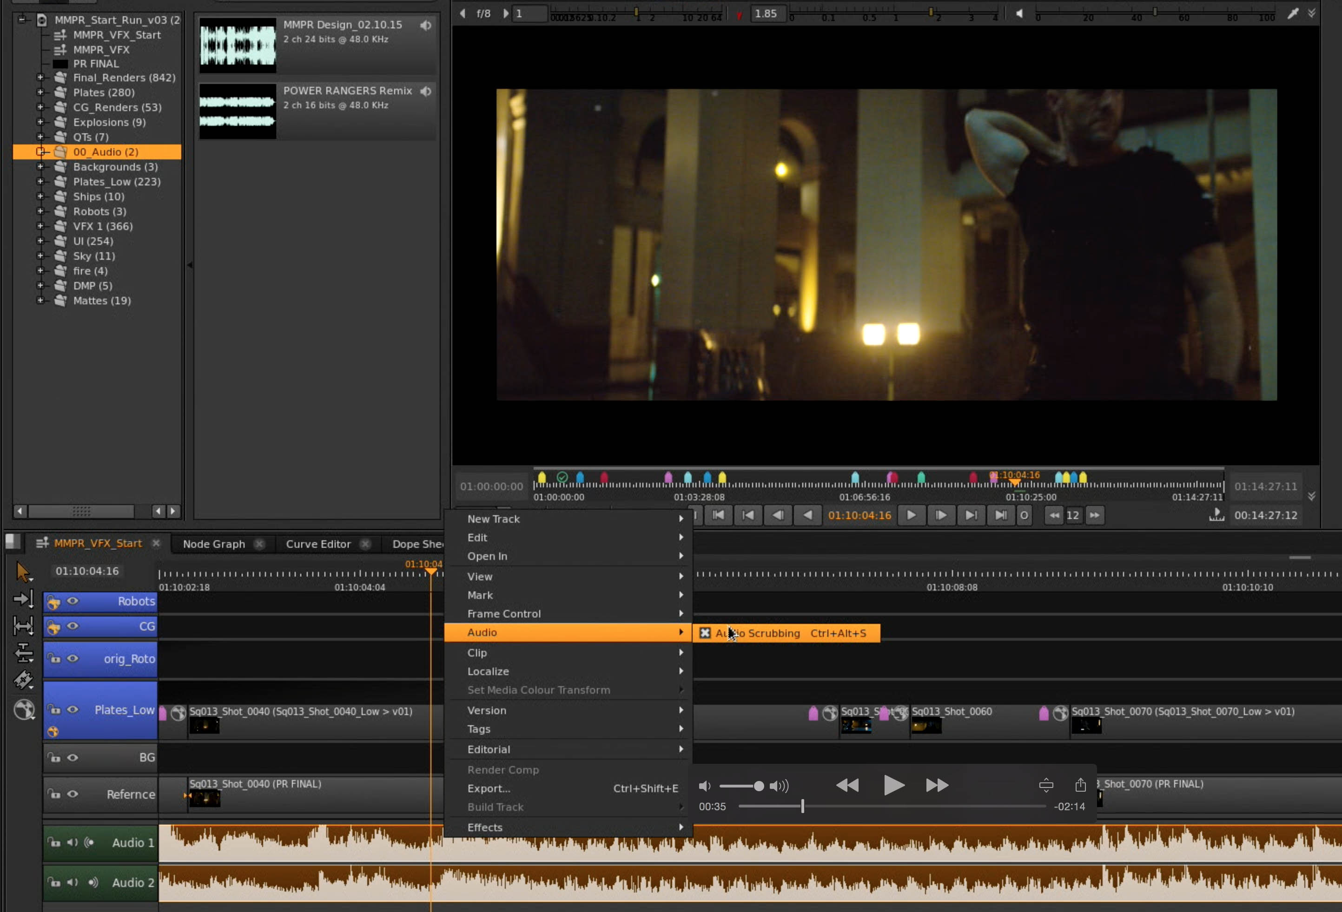Viewport: 1342px width, 912px height.
Task: Click the share icon in media overlay
Action: tap(1080, 785)
